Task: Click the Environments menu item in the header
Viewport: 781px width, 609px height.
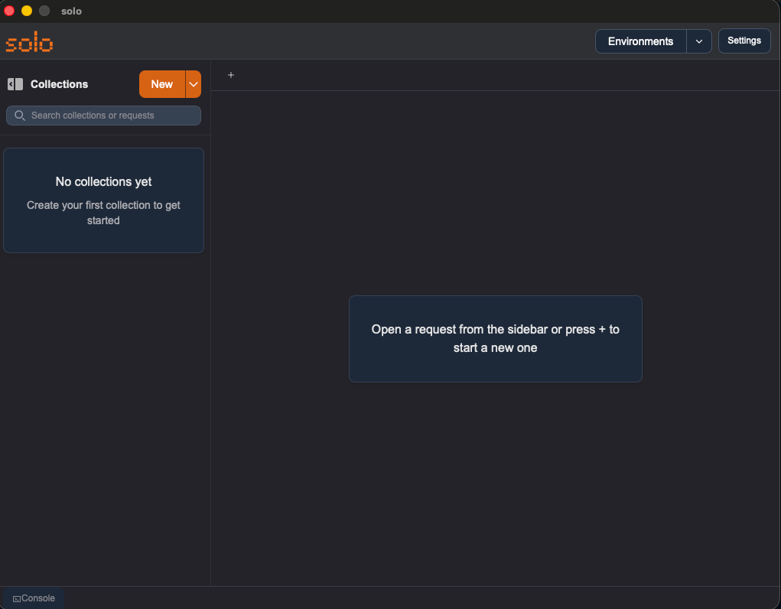Action: 640,41
